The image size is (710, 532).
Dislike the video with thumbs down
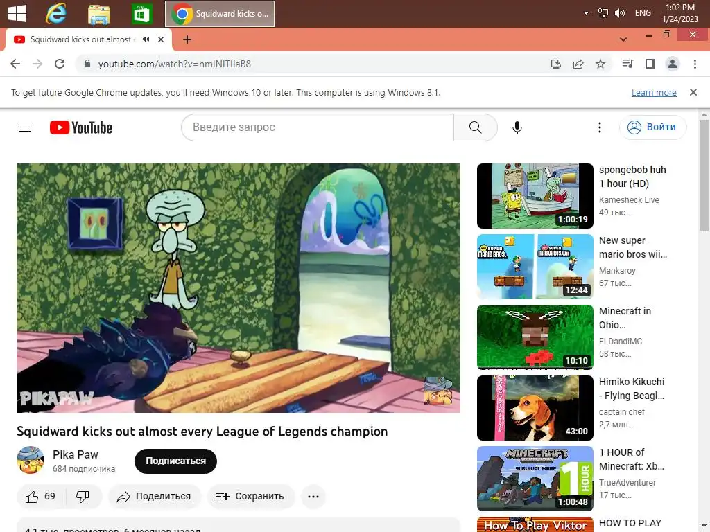click(83, 496)
